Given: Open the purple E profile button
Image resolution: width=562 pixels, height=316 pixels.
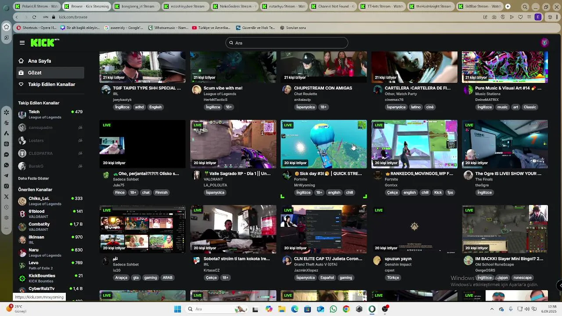Looking at the screenshot, I should pos(538,17).
